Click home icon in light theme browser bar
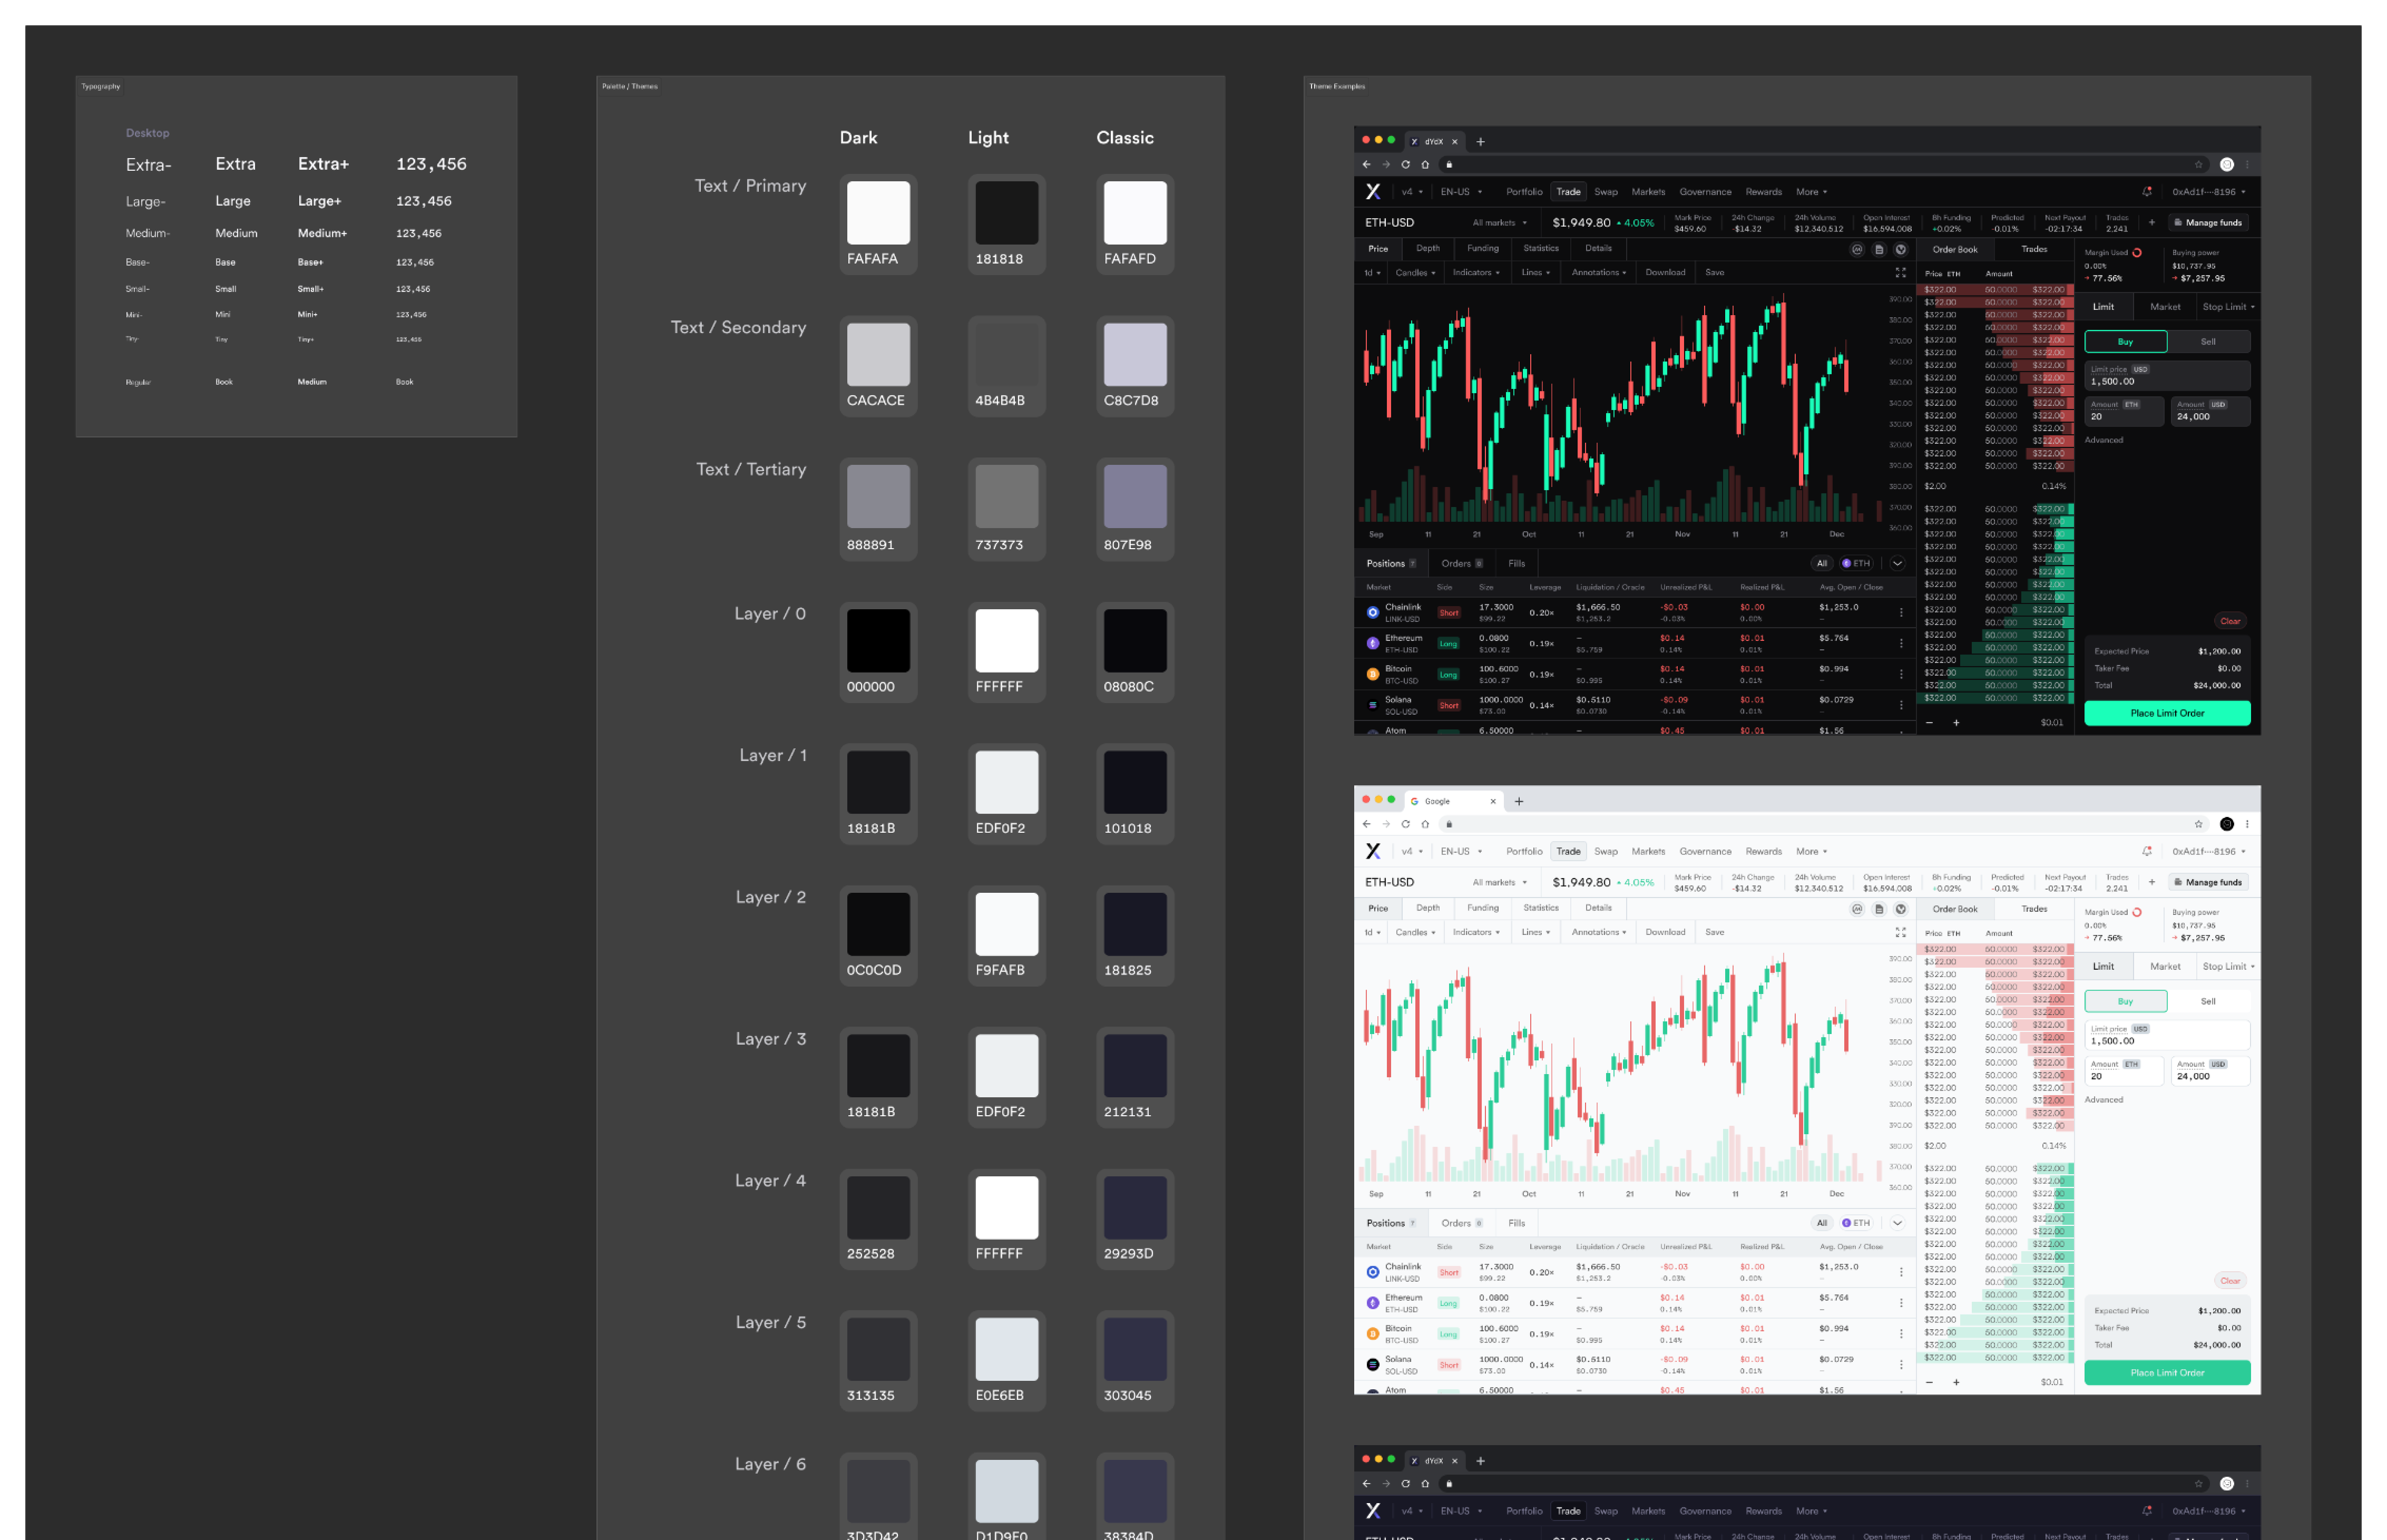 tap(1425, 824)
